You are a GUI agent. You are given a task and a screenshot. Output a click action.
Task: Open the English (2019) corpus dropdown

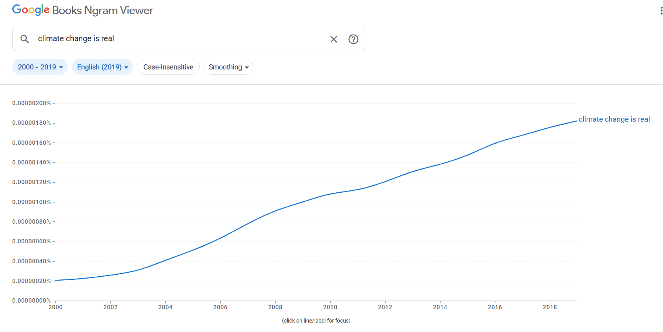[x=102, y=67]
